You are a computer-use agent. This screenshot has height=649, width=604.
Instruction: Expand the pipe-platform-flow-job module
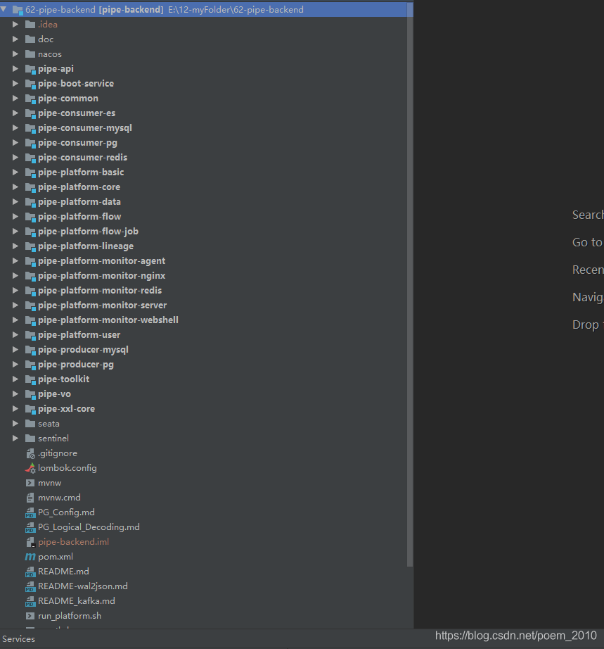(15, 232)
